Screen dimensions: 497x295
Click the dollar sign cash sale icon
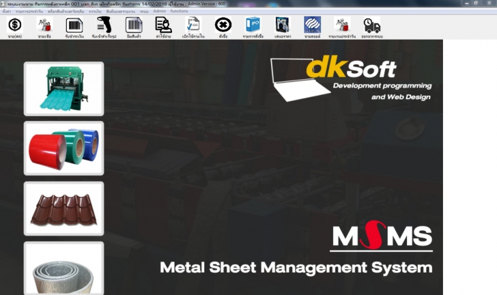point(15,25)
